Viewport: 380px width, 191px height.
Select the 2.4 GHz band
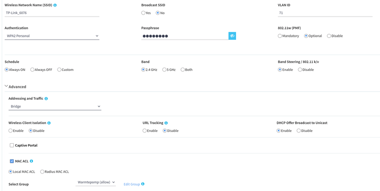143,69
